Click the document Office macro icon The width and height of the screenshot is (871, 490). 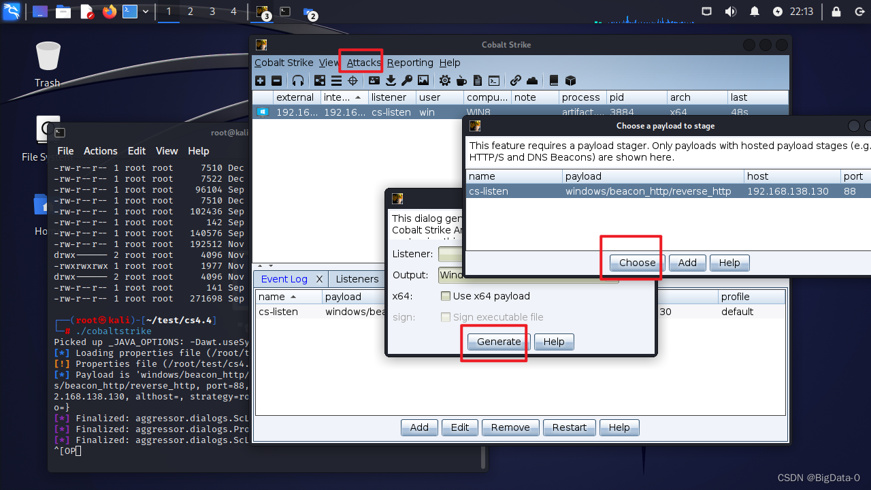[x=478, y=80]
